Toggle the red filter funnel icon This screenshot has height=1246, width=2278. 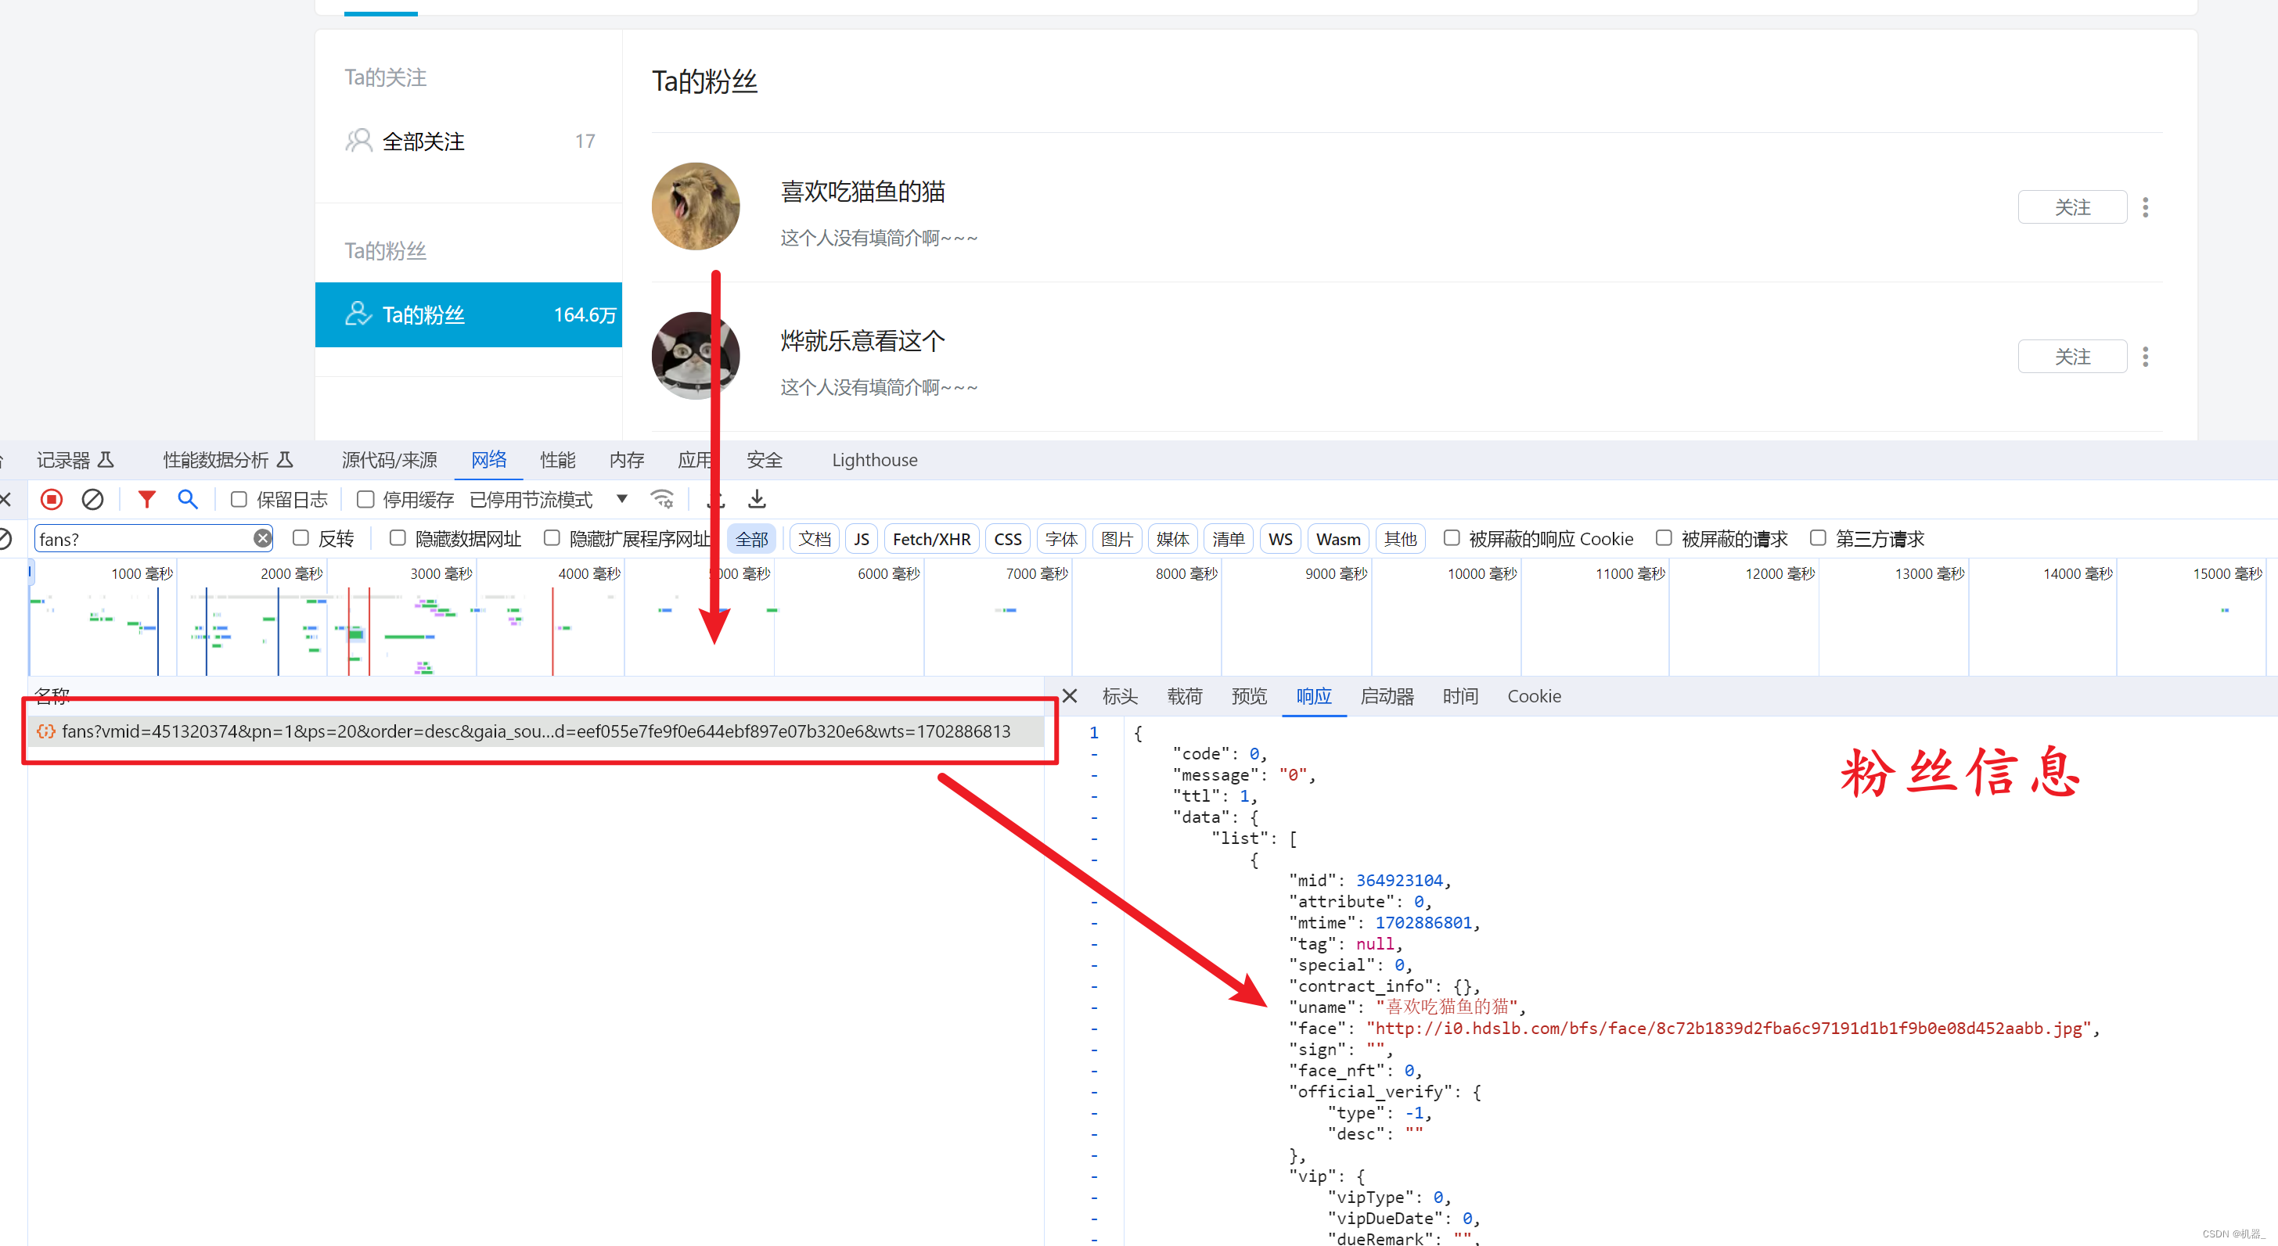click(x=147, y=499)
